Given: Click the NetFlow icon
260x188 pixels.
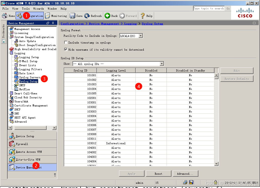Looking at the screenshot, I should tap(16, 89).
